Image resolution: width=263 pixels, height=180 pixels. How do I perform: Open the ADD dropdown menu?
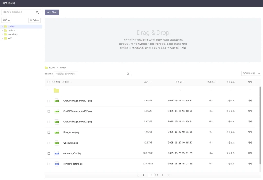coord(6,20)
